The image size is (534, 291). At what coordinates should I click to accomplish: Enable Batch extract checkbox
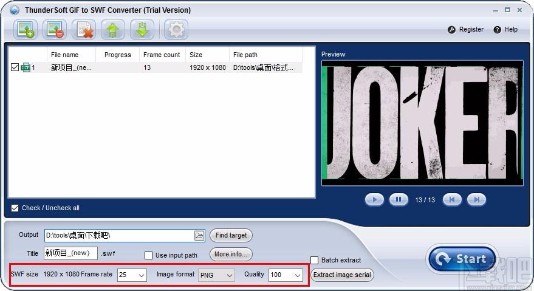coord(314,261)
